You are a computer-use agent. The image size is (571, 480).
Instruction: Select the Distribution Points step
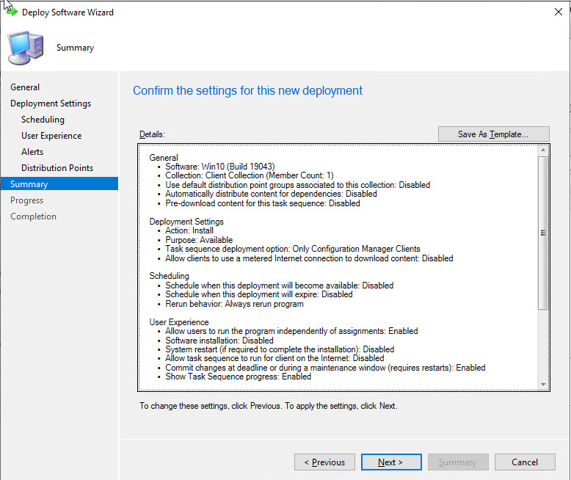[x=57, y=168]
